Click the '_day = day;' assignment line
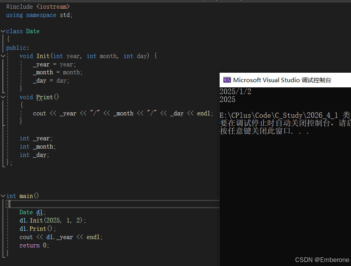351x266 pixels. pos(51,81)
